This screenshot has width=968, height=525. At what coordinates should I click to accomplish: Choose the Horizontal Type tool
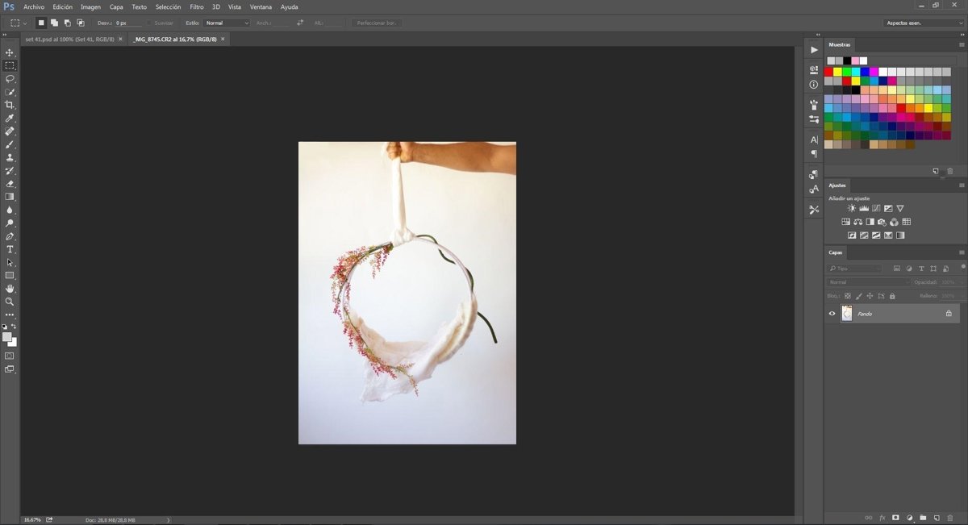click(x=10, y=249)
